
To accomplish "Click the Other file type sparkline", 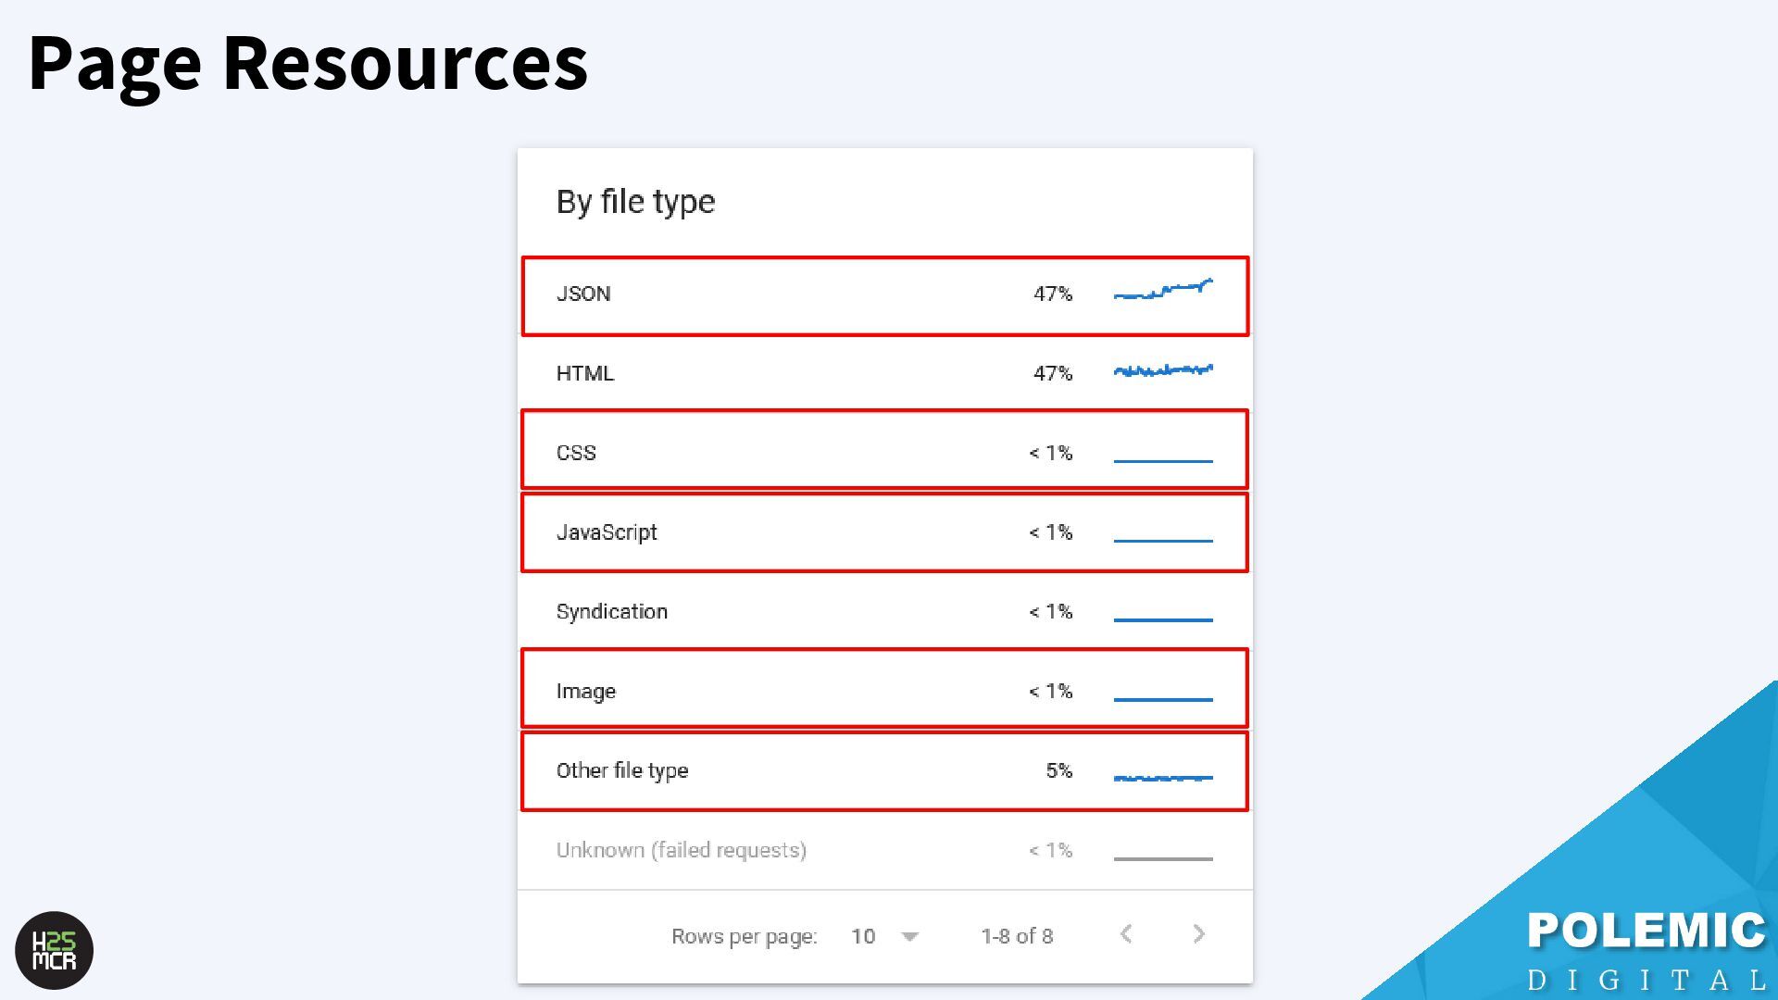I will click(x=1163, y=777).
